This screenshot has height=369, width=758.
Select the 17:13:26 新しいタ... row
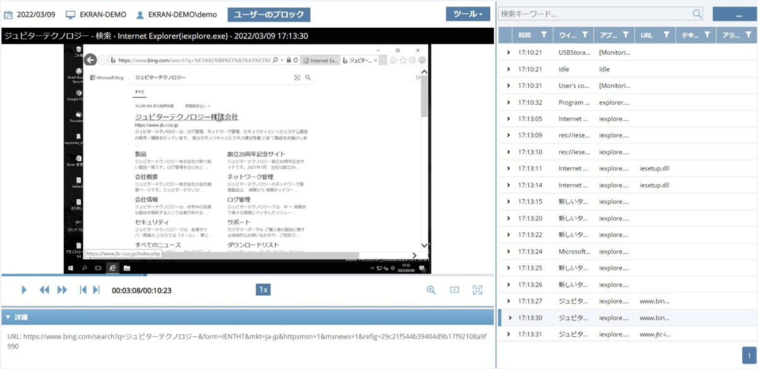click(628, 284)
